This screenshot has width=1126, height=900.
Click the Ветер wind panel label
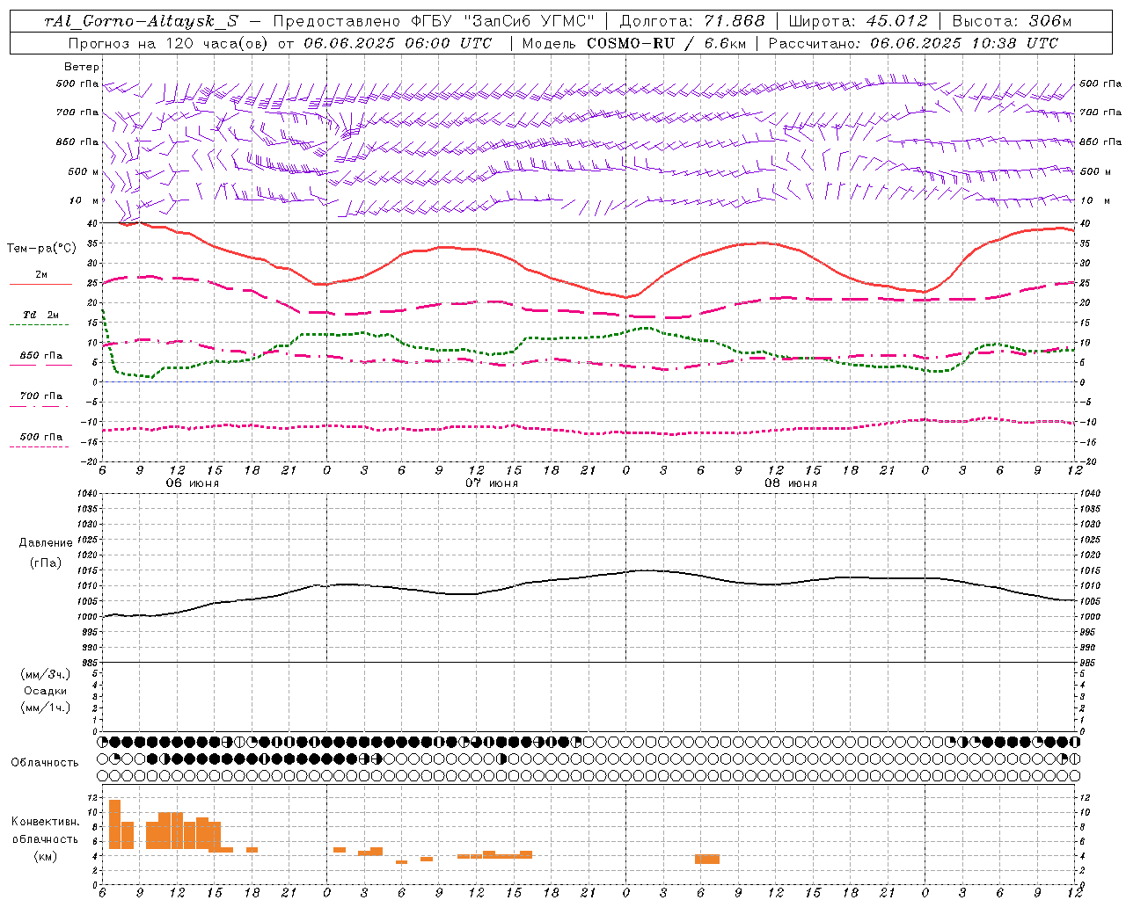pyautogui.click(x=82, y=67)
